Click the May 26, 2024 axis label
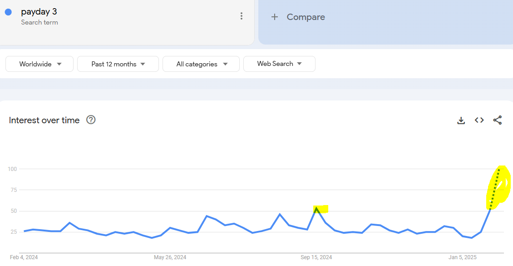The width and height of the screenshot is (513, 266). coord(170,257)
